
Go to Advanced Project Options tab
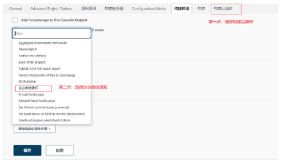(x=51, y=8)
